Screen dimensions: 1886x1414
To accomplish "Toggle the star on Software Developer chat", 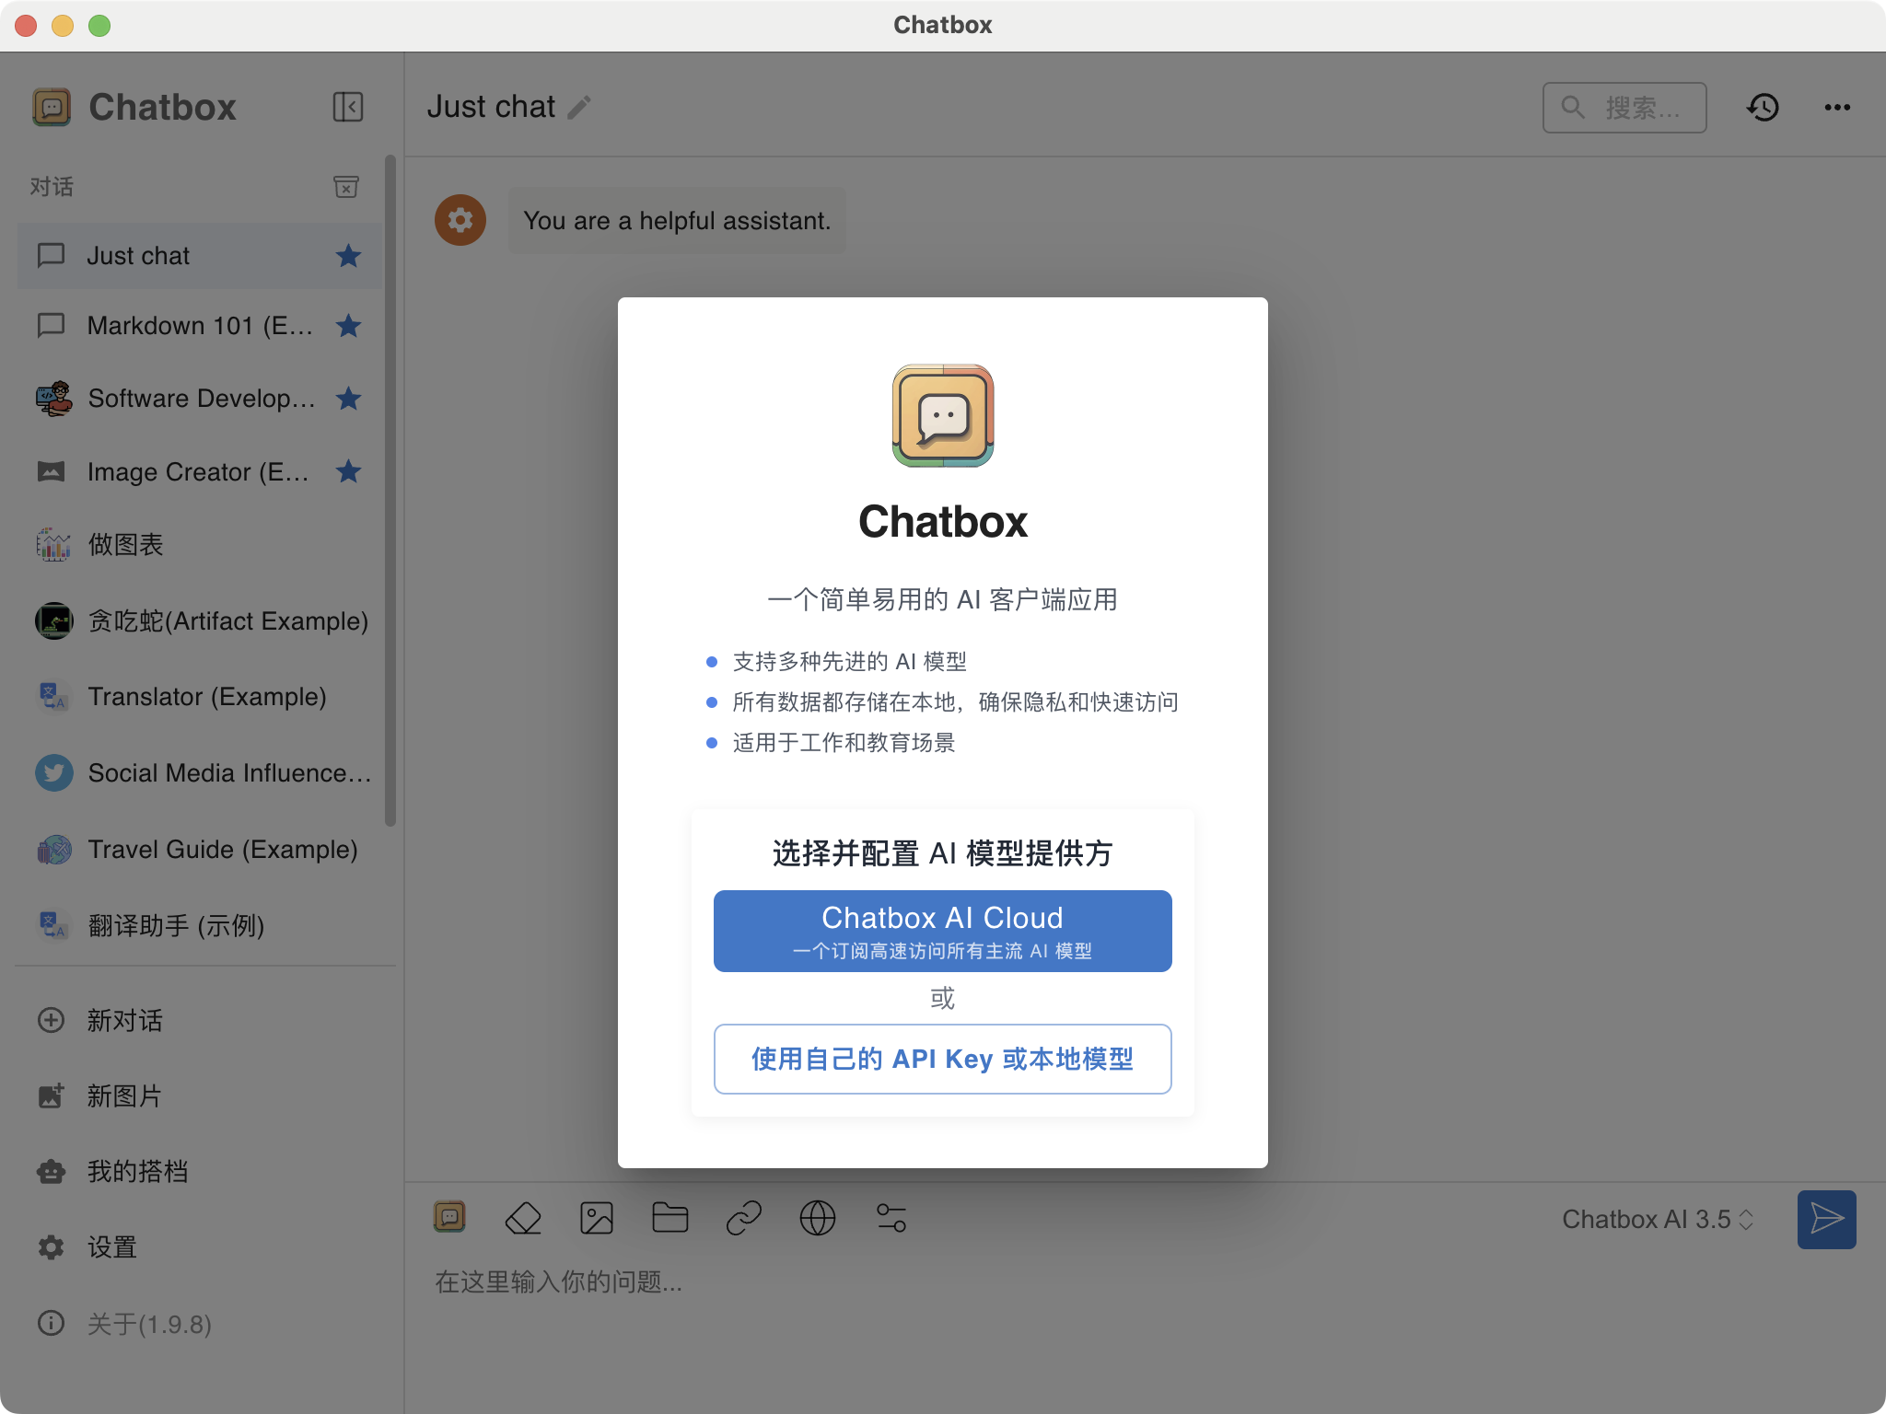I will coord(348,399).
